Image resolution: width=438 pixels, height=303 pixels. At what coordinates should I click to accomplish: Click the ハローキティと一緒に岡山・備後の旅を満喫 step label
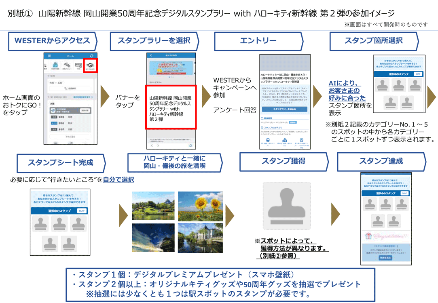[175, 162]
